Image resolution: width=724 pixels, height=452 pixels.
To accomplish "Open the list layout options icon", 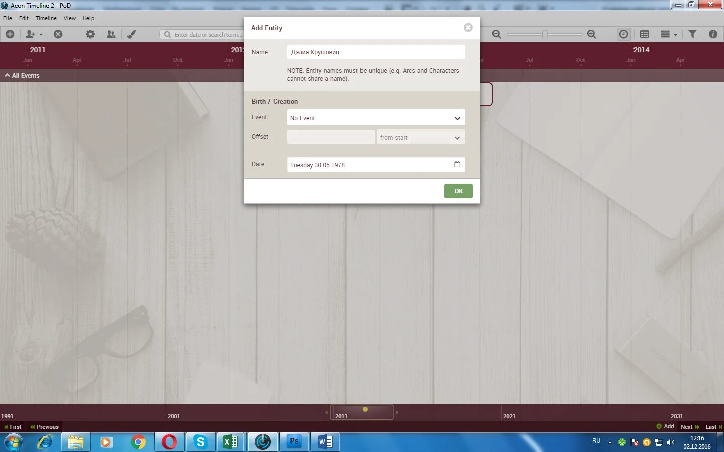I will coord(665,34).
